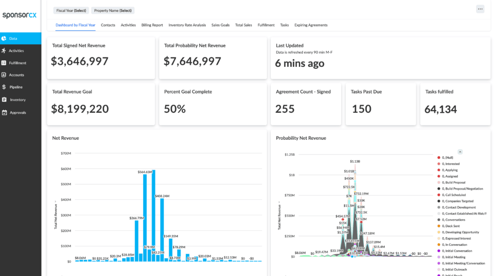This screenshot has width=494, height=276.
Task: Select the '0, Build Proposal' legend entry
Action: point(451,182)
